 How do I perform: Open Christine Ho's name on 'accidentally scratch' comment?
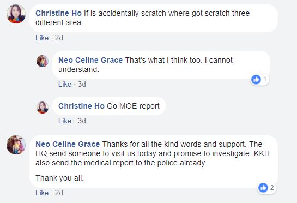pyautogui.click(x=58, y=13)
